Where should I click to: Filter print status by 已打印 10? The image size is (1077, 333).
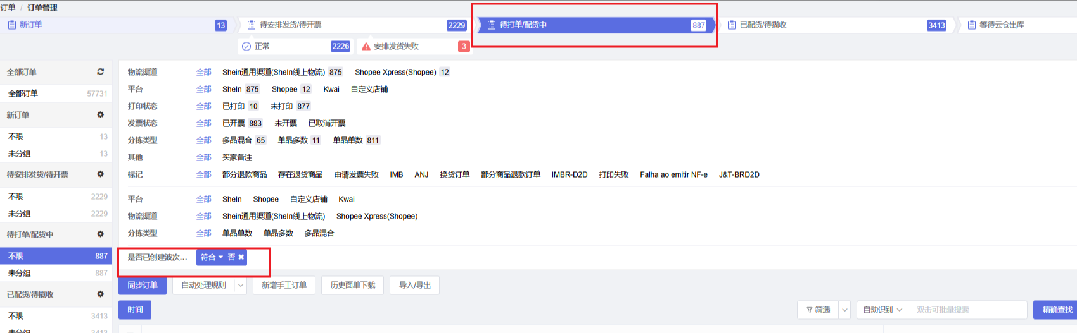point(240,106)
